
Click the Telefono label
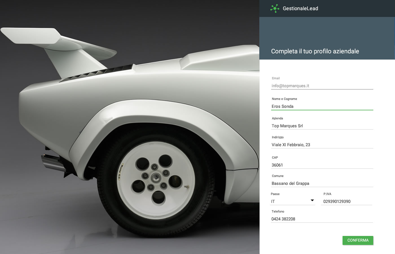pyautogui.click(x=278, y=211)
